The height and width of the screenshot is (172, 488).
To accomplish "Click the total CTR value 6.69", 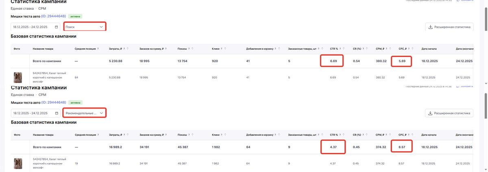I will (x=333, y=61).
